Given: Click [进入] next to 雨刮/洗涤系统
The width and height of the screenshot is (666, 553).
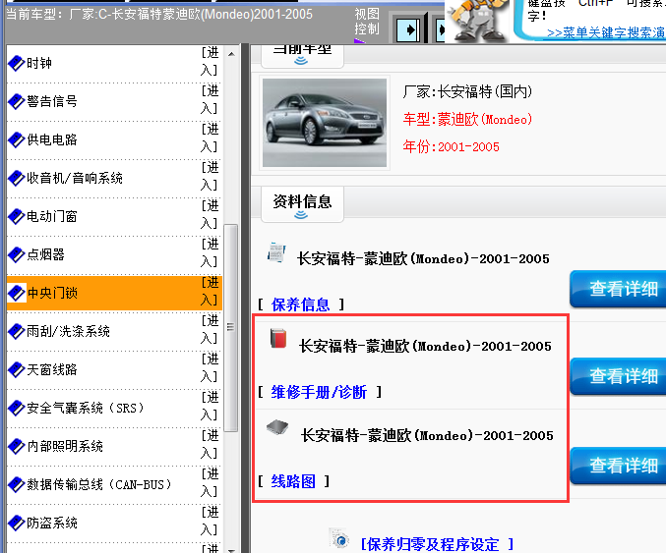Looking at the screenshot, I should [x=210, y=329].
